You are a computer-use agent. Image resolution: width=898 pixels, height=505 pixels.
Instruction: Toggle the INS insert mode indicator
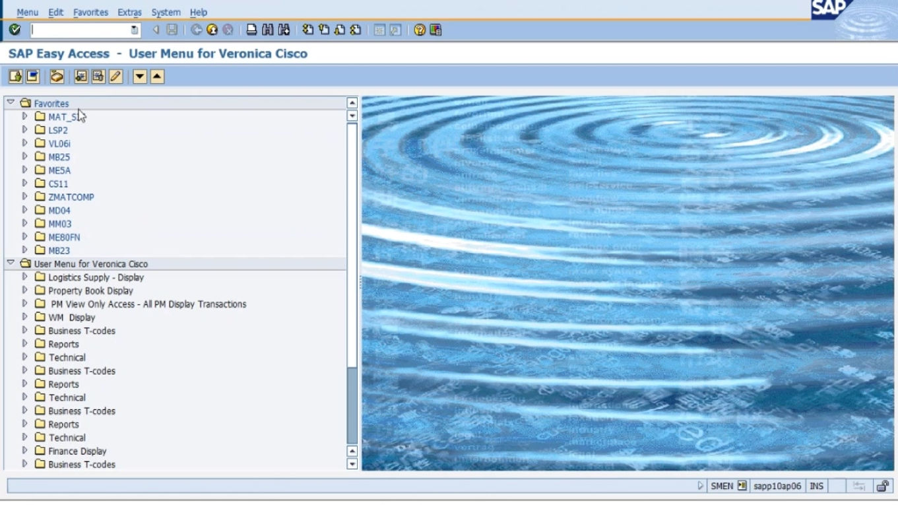pyautogui.click(x=816, y=486)
